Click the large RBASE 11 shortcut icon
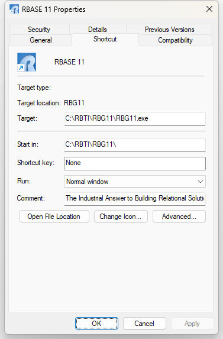This screenshot has height=339, width=223. coord(27,62)
